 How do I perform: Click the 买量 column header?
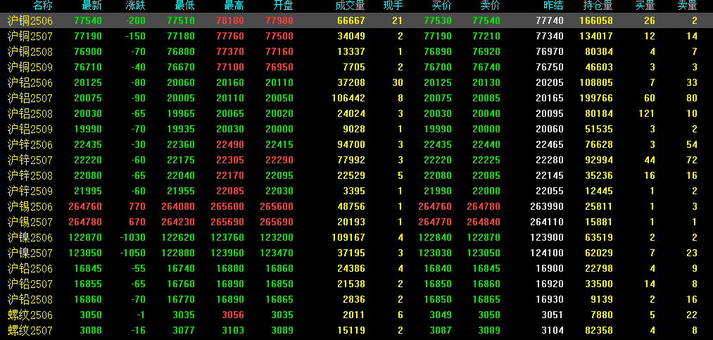click(645, 6)
